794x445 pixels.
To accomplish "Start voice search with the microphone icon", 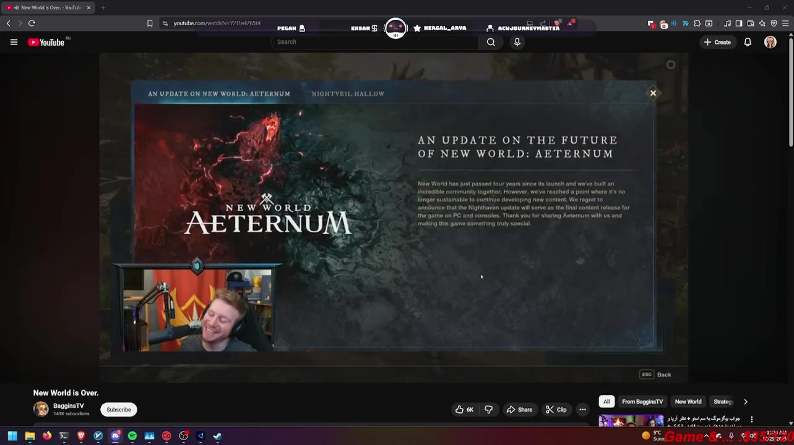I will click(517, 42).
